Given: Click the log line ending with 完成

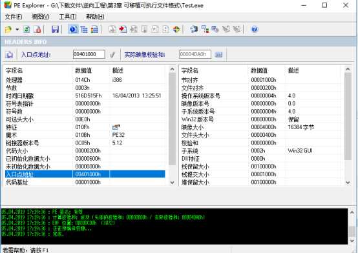Looking at the screenshot, I should [x=33, y=234].
